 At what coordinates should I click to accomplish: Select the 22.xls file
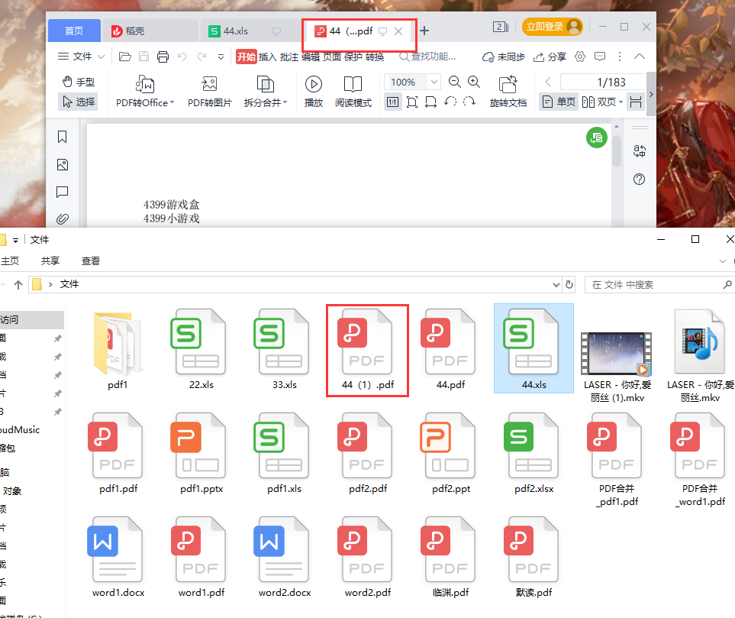(x=201, y=350)
